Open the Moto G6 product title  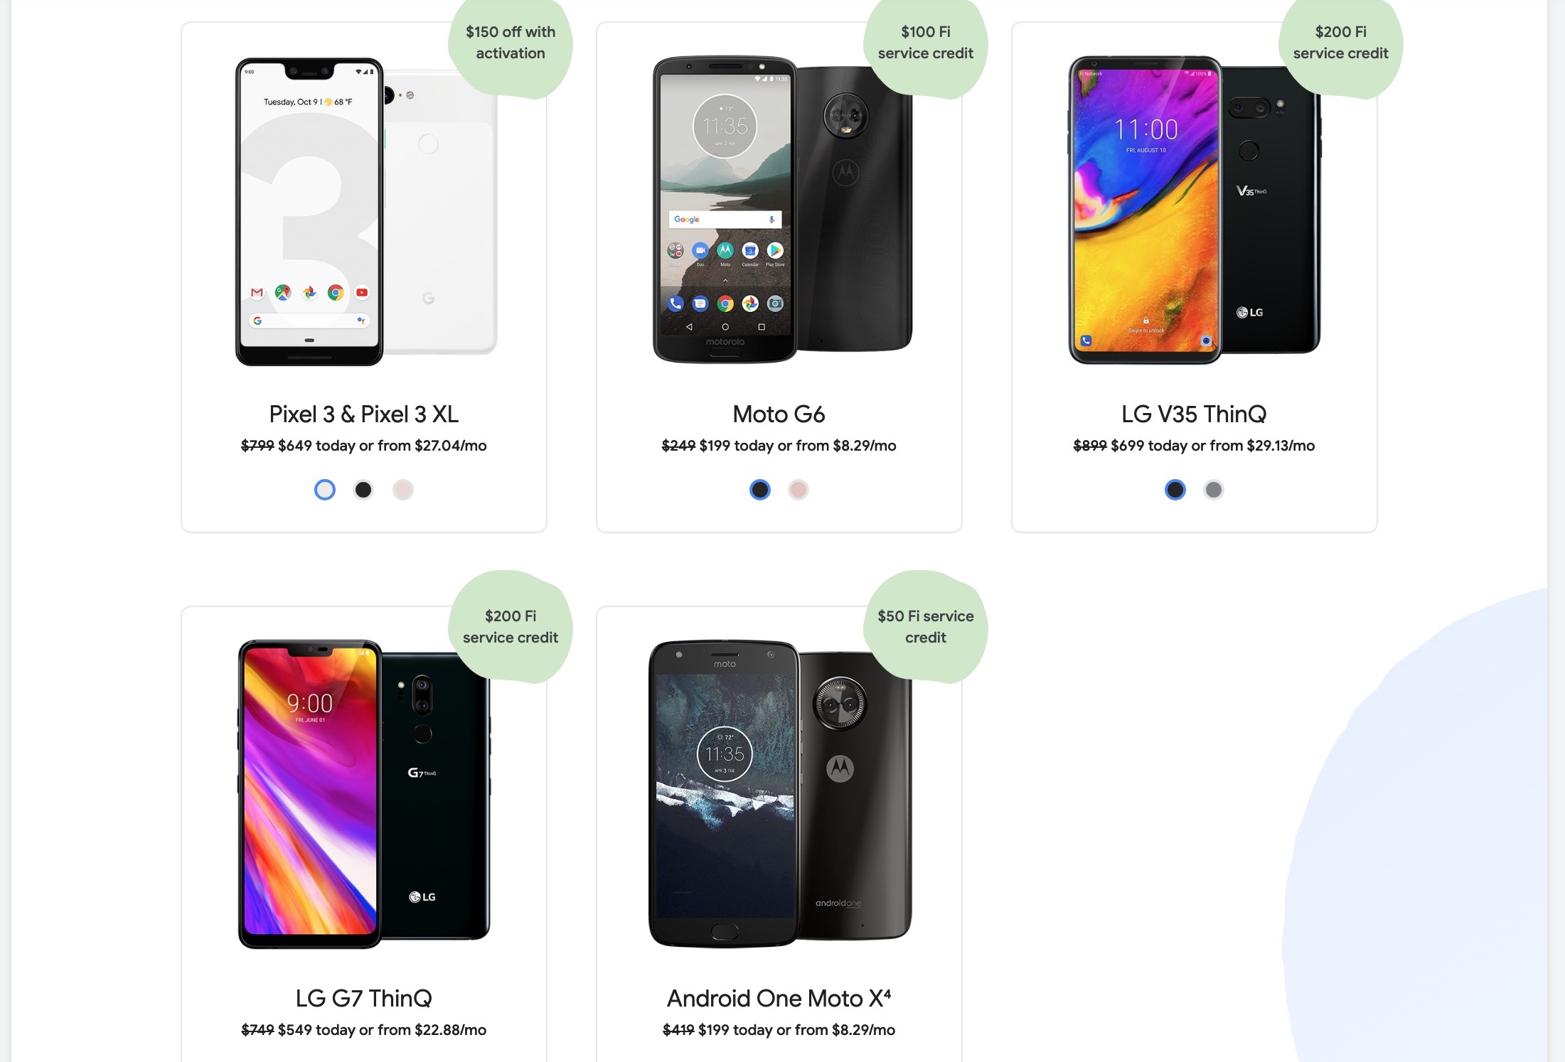click(x=779, y=414)
